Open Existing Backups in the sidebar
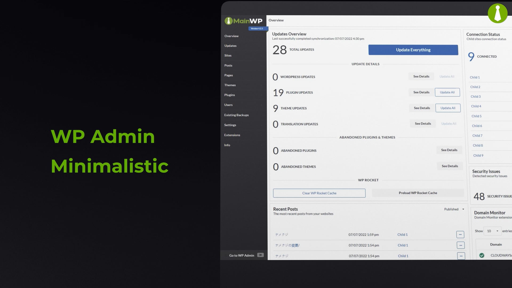Viewport: 512px width, 288px height. 236,115
